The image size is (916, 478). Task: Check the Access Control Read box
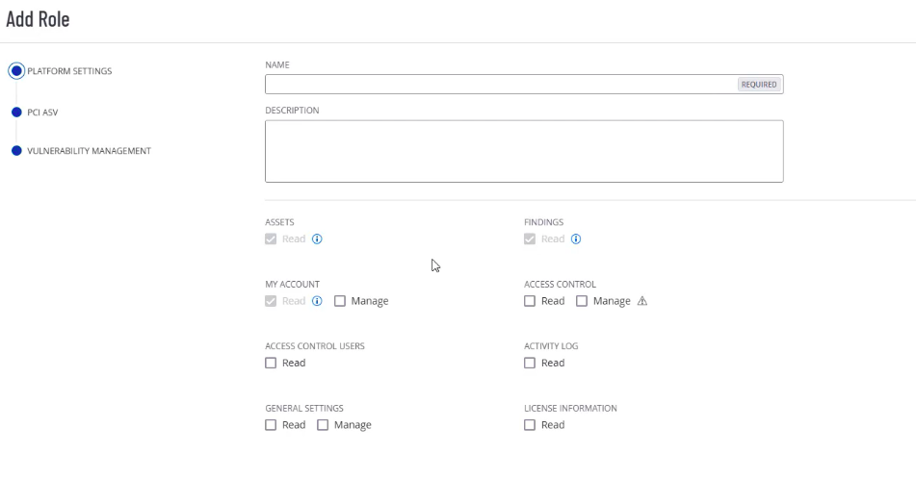point(530,301)
